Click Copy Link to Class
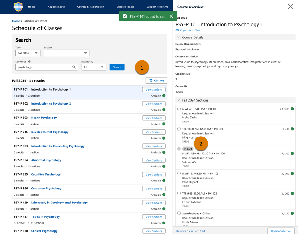This screenshot has height=234, width=298. tap(190, 30)
